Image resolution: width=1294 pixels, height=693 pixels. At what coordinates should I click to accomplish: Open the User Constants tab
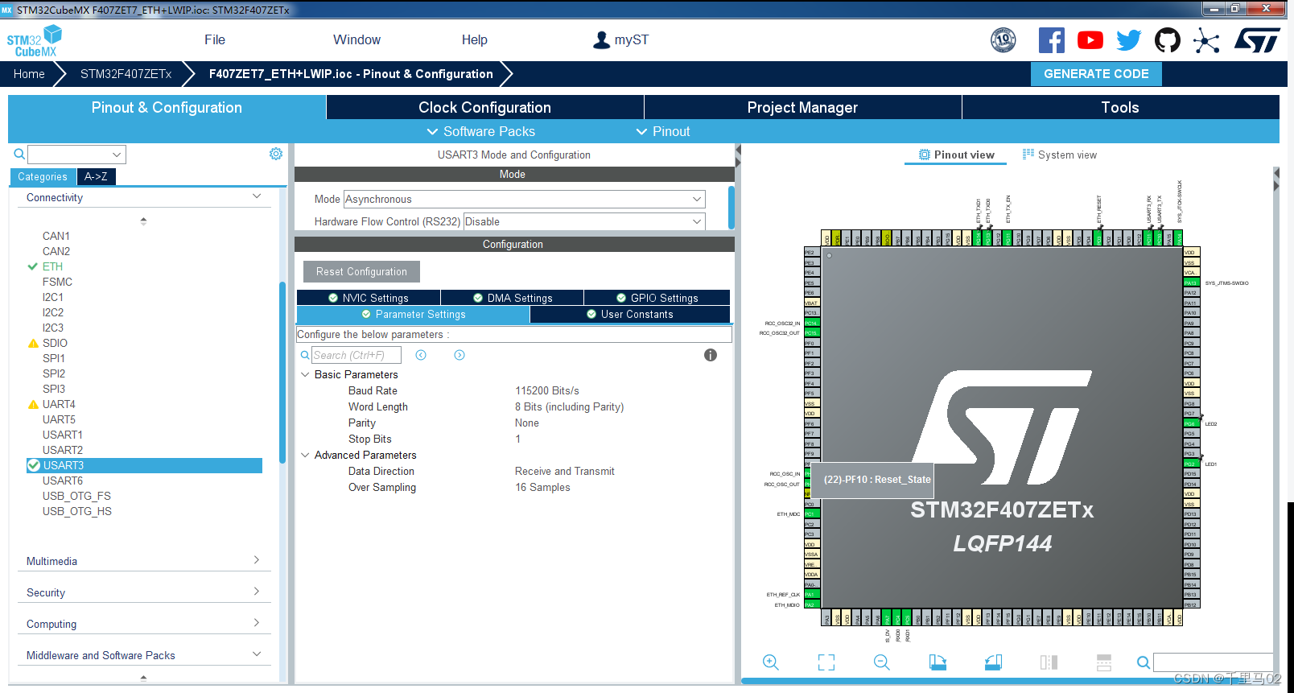pyautogui.click(x=630, y=314)
